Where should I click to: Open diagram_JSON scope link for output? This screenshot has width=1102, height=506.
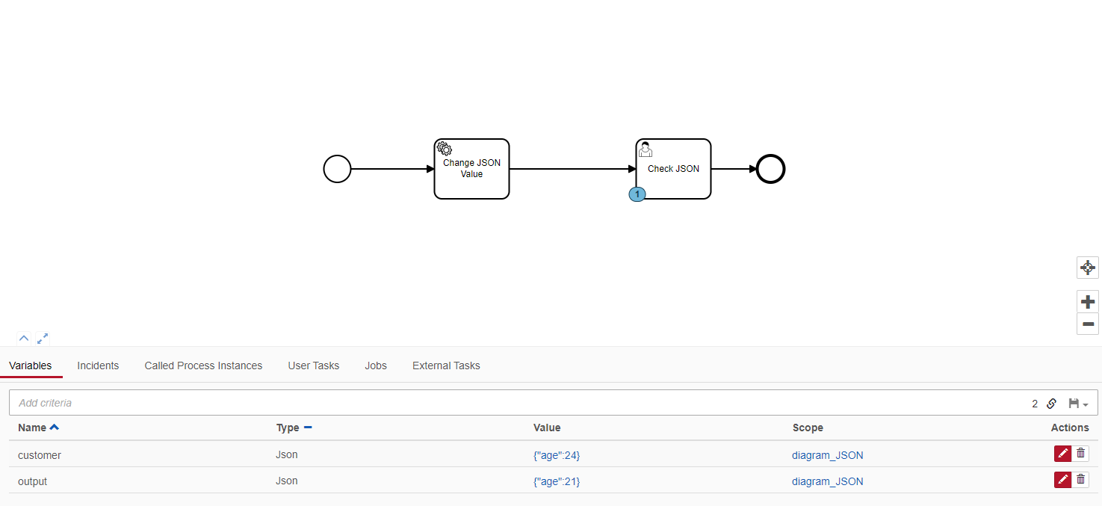[x=827, y=481]
